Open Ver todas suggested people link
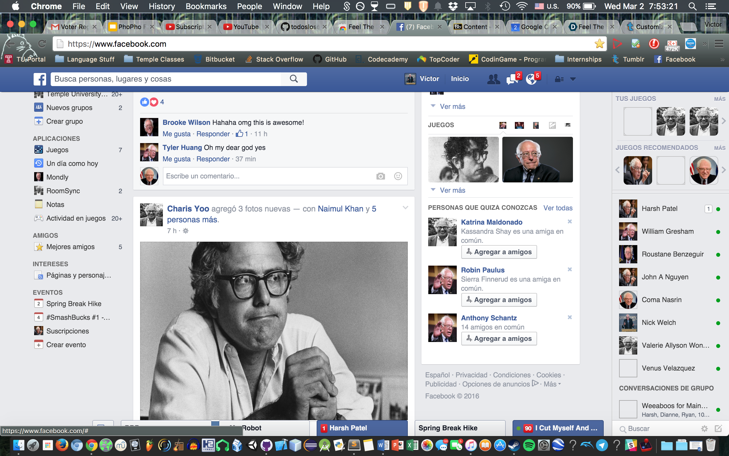The height and width of the screenshot is (456, 729). 558,208
